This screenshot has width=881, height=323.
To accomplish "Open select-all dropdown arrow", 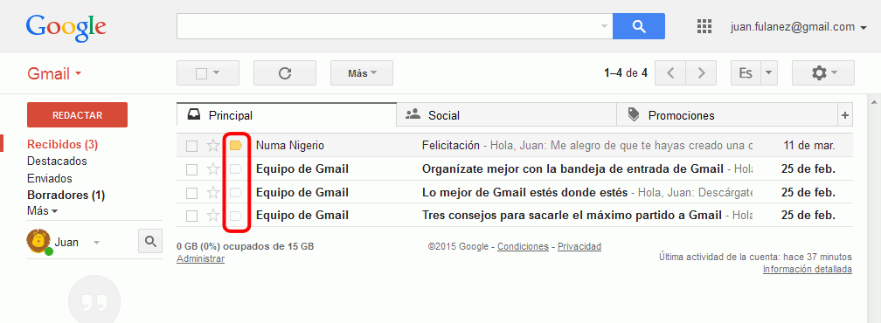I will (x=217, y=73).
